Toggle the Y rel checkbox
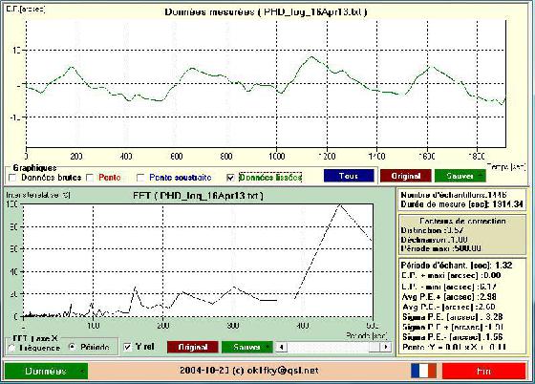535x384 pixels. coord(128,347)
